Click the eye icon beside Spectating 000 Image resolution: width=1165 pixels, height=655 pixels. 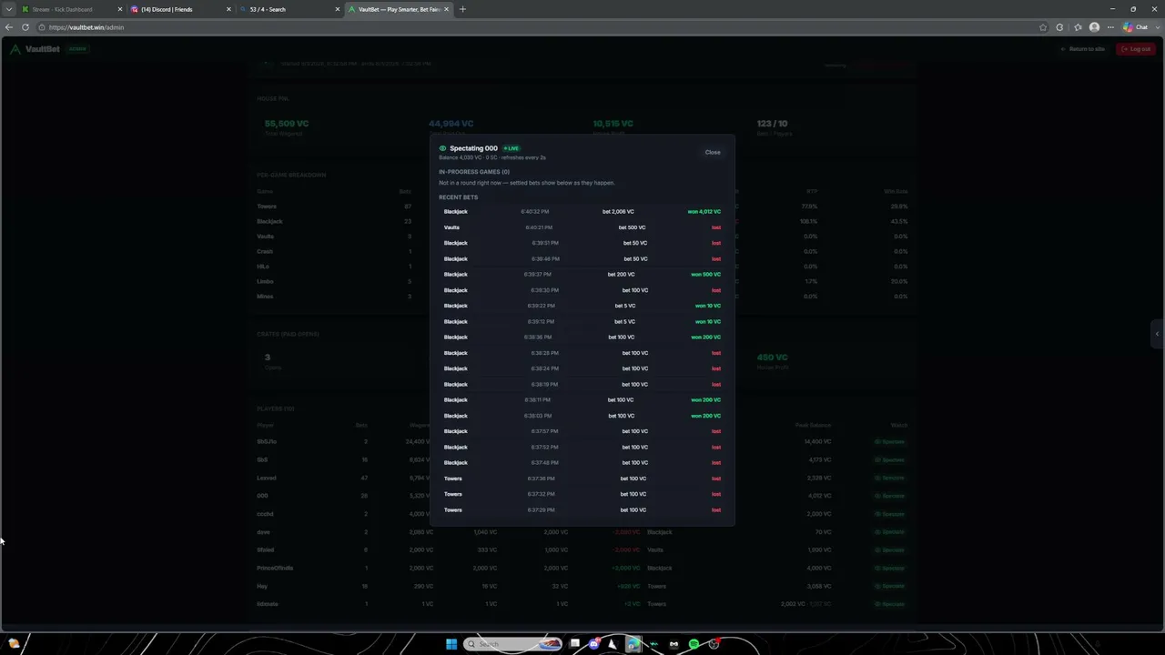442,148
